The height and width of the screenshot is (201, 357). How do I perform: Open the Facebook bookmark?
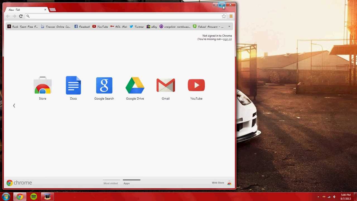pos(82,27)
